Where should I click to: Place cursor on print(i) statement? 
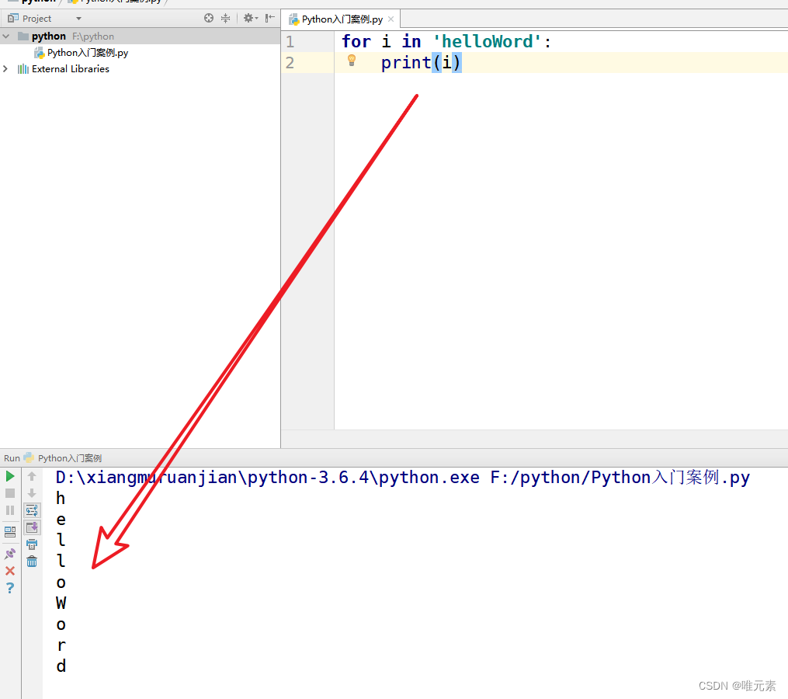[x=421, y=63]
